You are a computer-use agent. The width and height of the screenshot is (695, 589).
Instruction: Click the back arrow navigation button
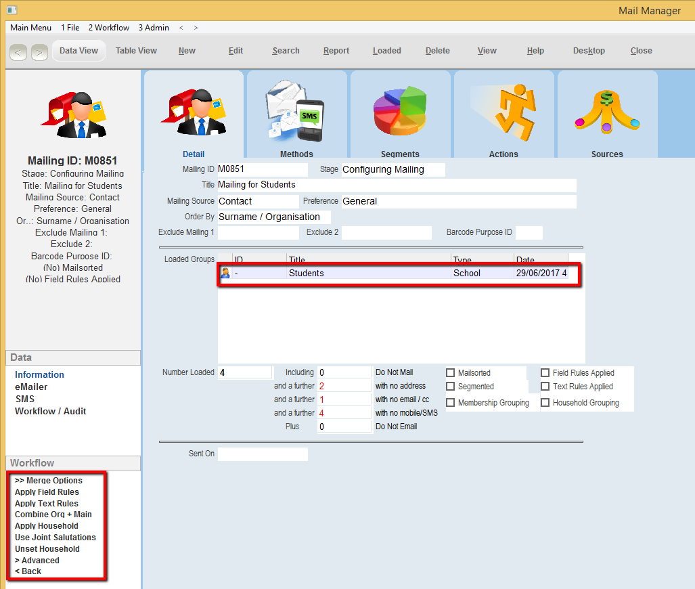[18, 52]
